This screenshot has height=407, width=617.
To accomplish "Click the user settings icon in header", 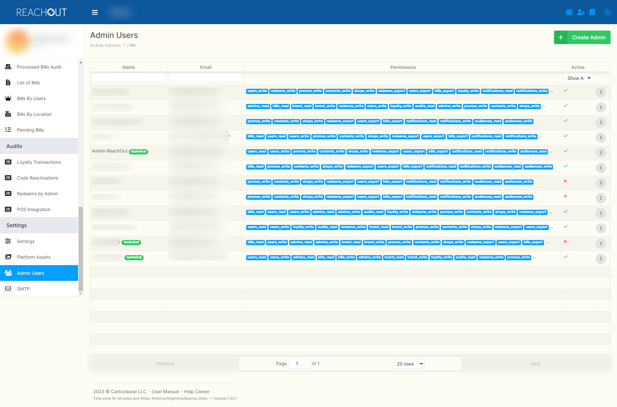I will coord(581,12).
